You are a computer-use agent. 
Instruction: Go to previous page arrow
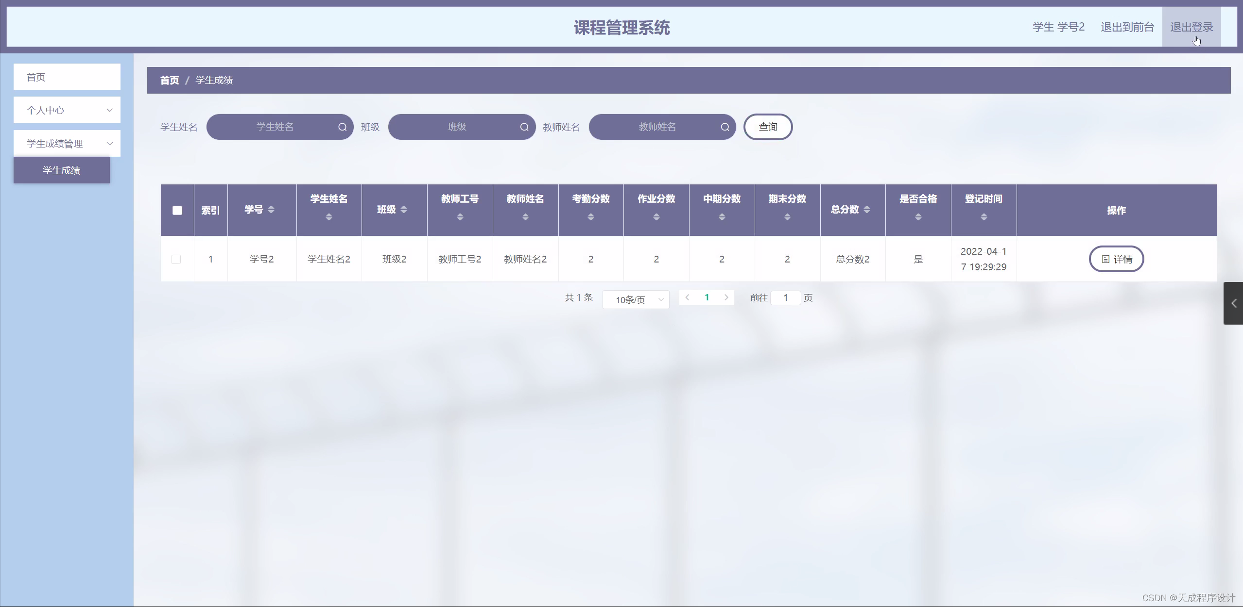click(687, 297)
